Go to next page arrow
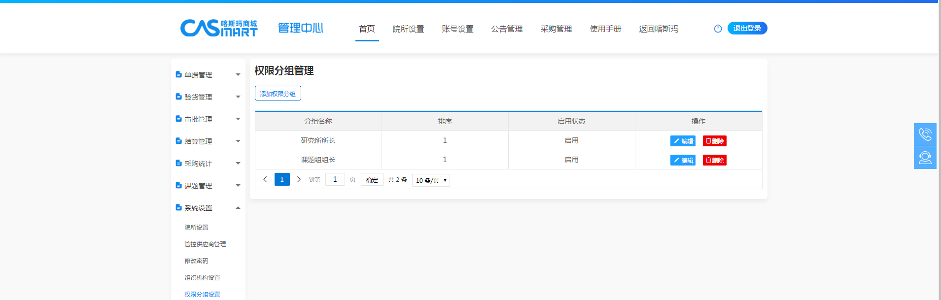Image resolution: width=941 pixels, height=300 pixels. [x=298, y=180]
